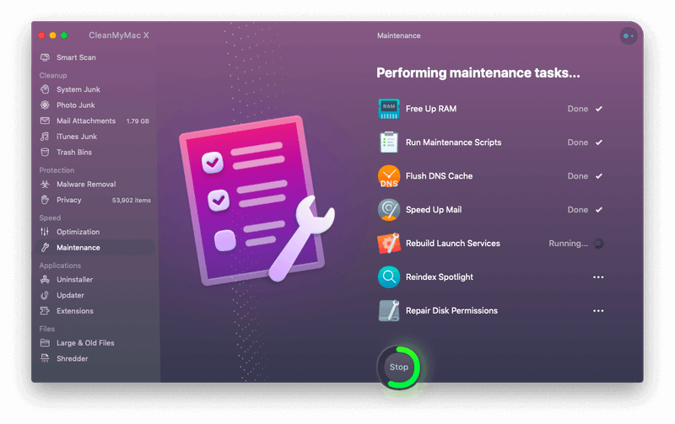The height and width of the screenshot is (424, 675).
Task: Click the green window zoom button
Action: click(64, 35)
